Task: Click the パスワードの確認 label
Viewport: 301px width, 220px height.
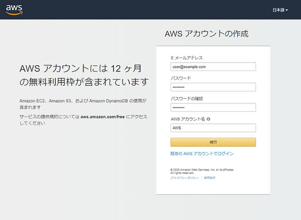Action: click(x=187, y=99)
